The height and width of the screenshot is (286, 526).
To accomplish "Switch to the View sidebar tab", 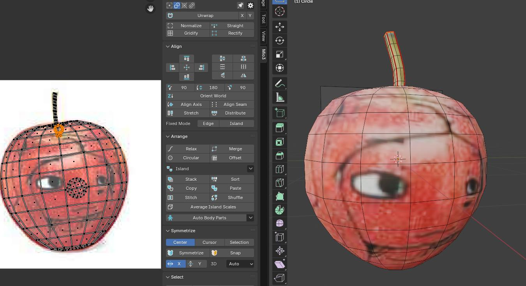I will pyautogui.click(x=264, y=36).
